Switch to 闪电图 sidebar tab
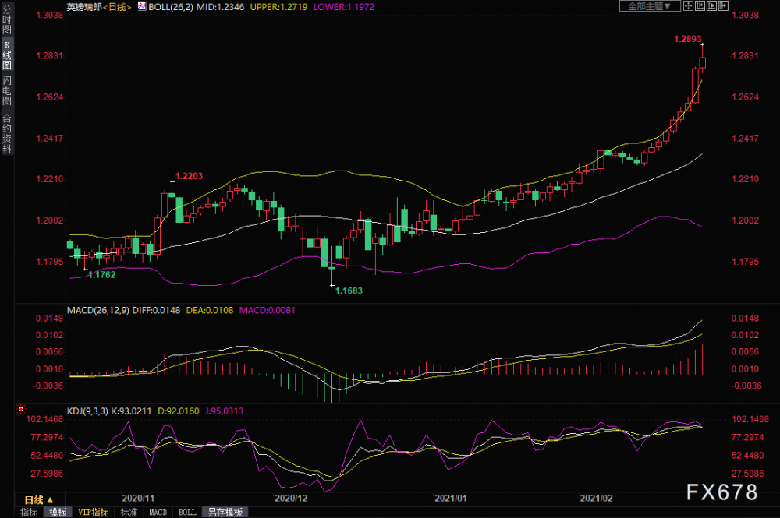 (7, 90)
